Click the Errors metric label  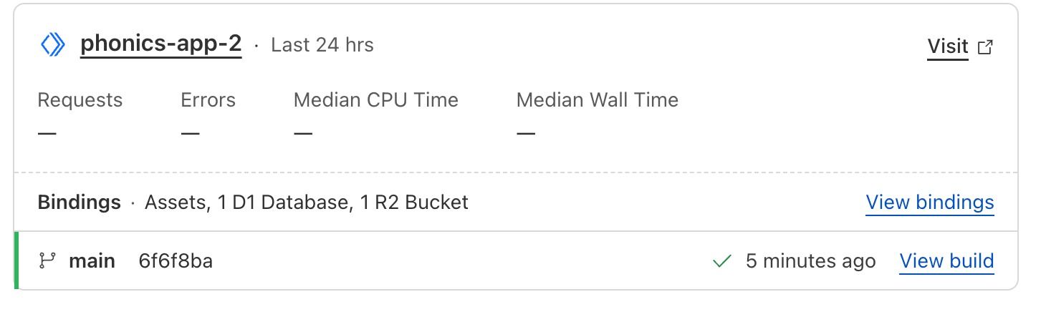pyautogui.click(x=208, y=100)
